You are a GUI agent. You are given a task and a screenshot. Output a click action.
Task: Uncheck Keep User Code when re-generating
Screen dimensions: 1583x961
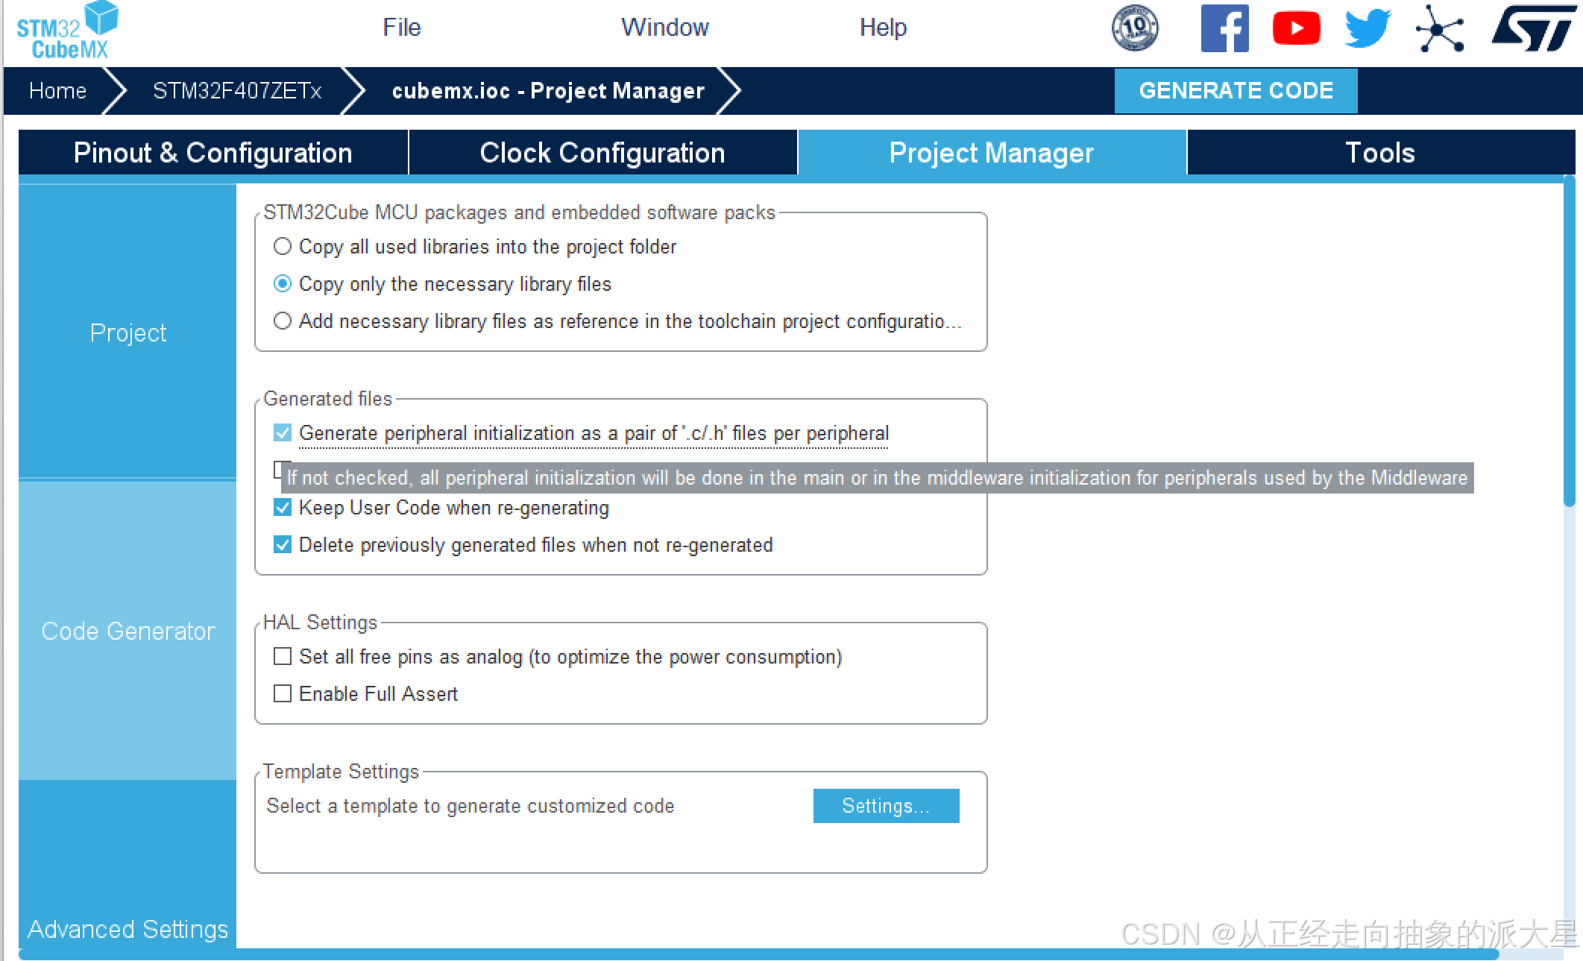coord(283,508)
